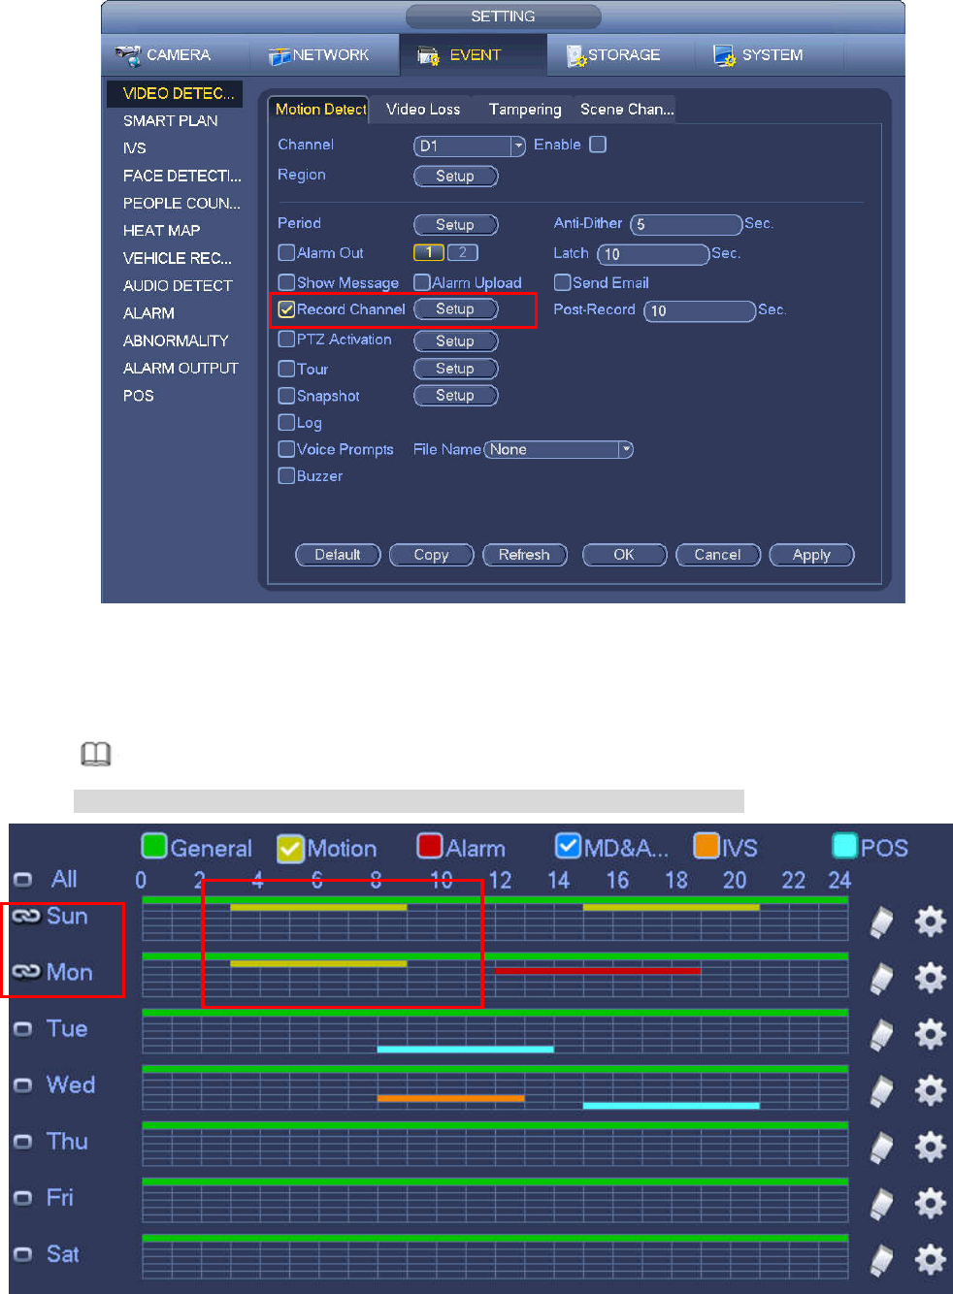Switch to the Tampering tab

pos(524,109)
